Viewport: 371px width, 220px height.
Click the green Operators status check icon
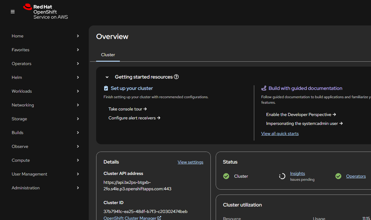click(338, 176)
